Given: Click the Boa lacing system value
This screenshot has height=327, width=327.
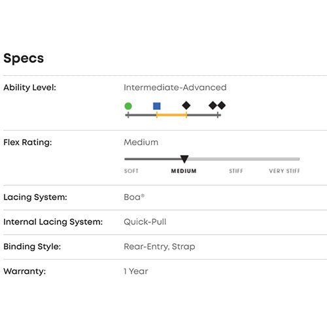Looking at the screenshot, I should 134,197.
